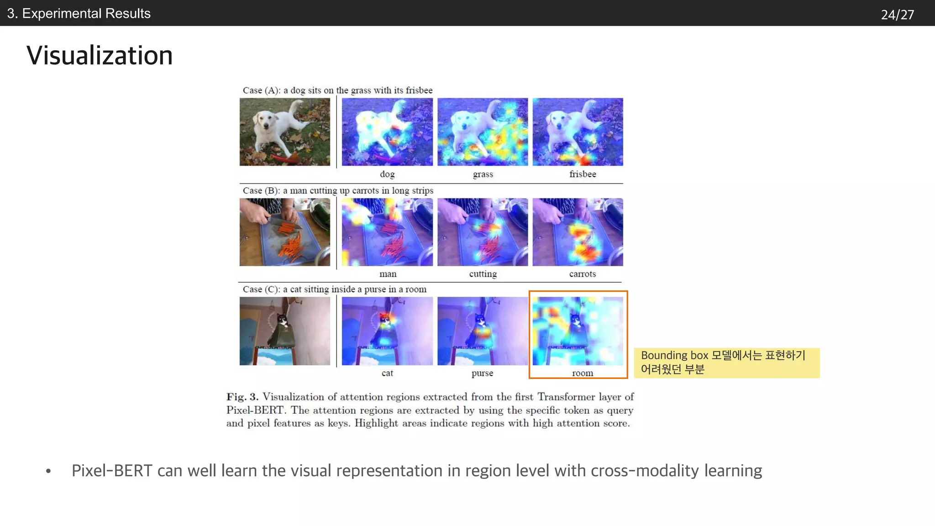Open the 'grass' attention heatmap image
Screen dimensions: 935x526
point(483,131)
